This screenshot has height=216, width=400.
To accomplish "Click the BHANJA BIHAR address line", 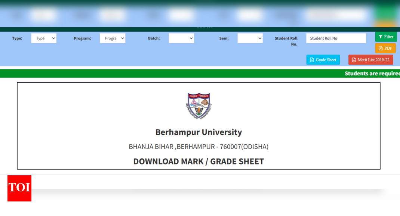I will (199, 147).
